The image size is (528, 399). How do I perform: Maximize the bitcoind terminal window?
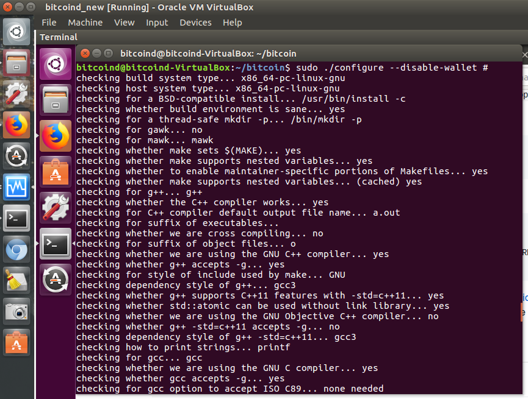[x=108, y=53]
